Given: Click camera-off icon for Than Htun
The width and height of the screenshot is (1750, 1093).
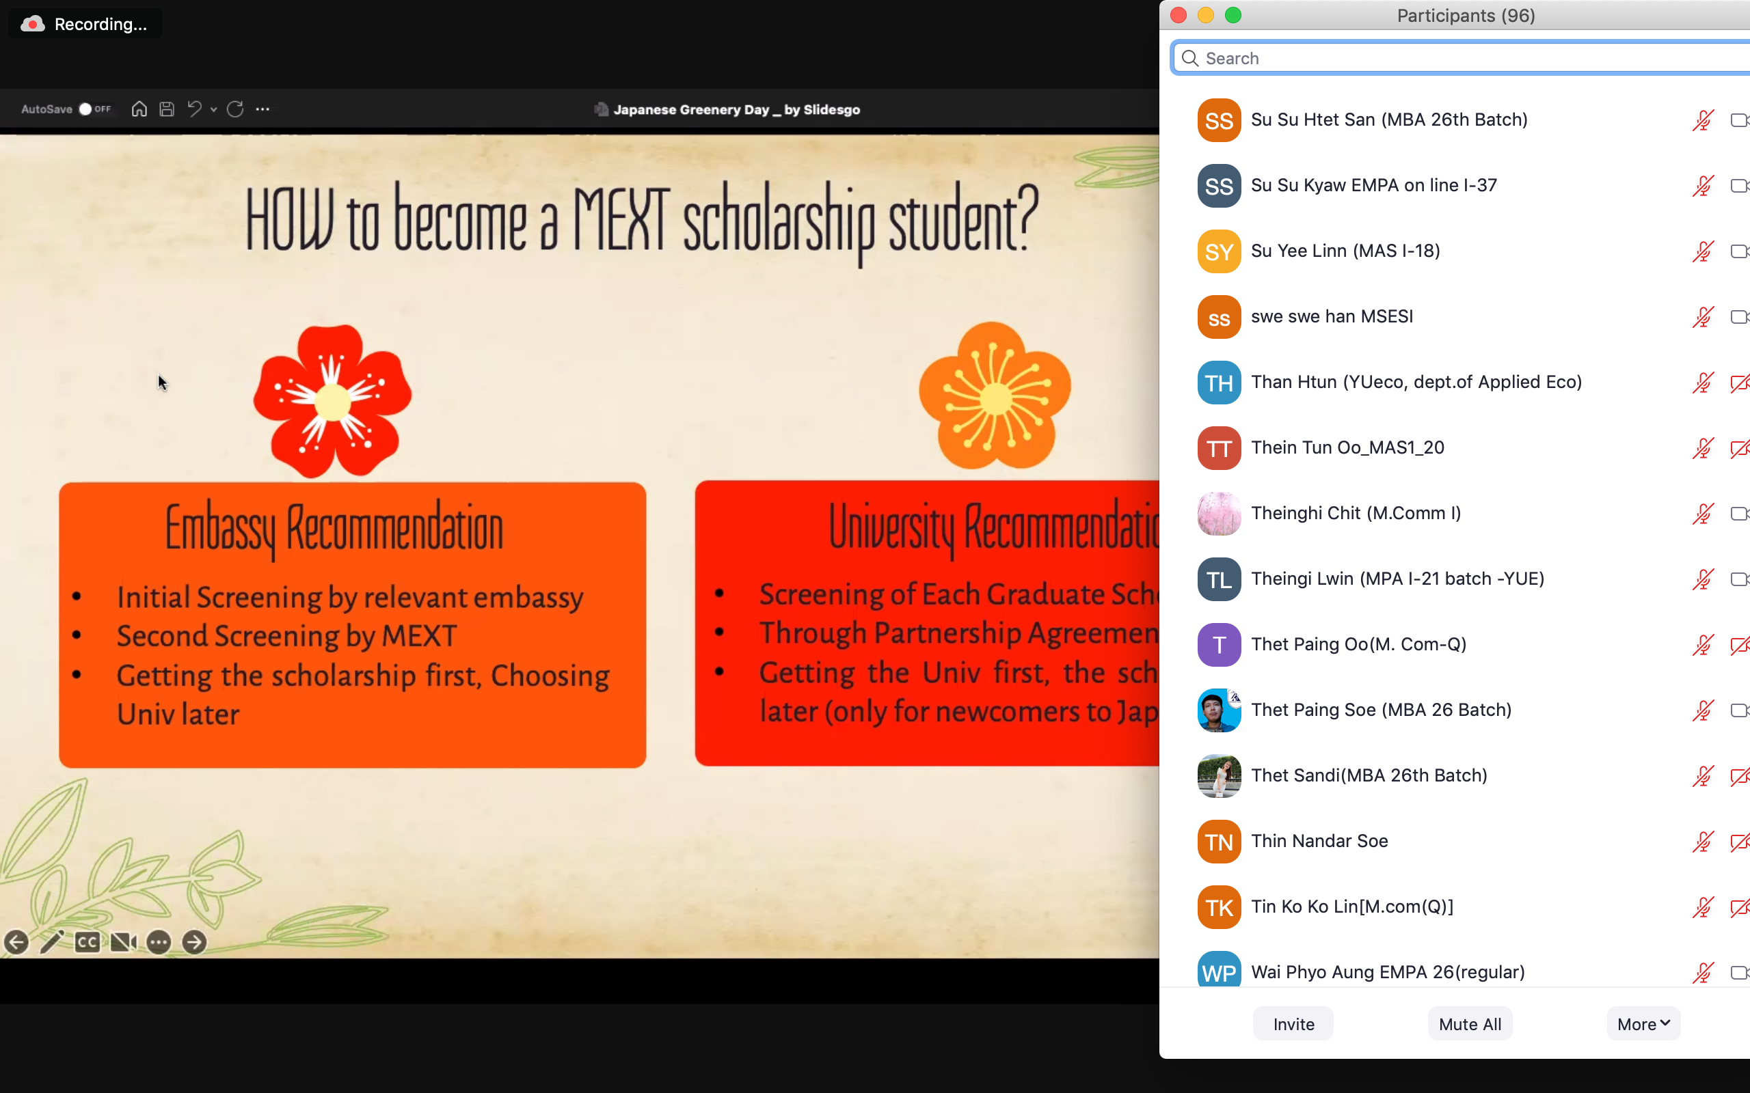Looking at the screenshot, I should coord(1739,383).
